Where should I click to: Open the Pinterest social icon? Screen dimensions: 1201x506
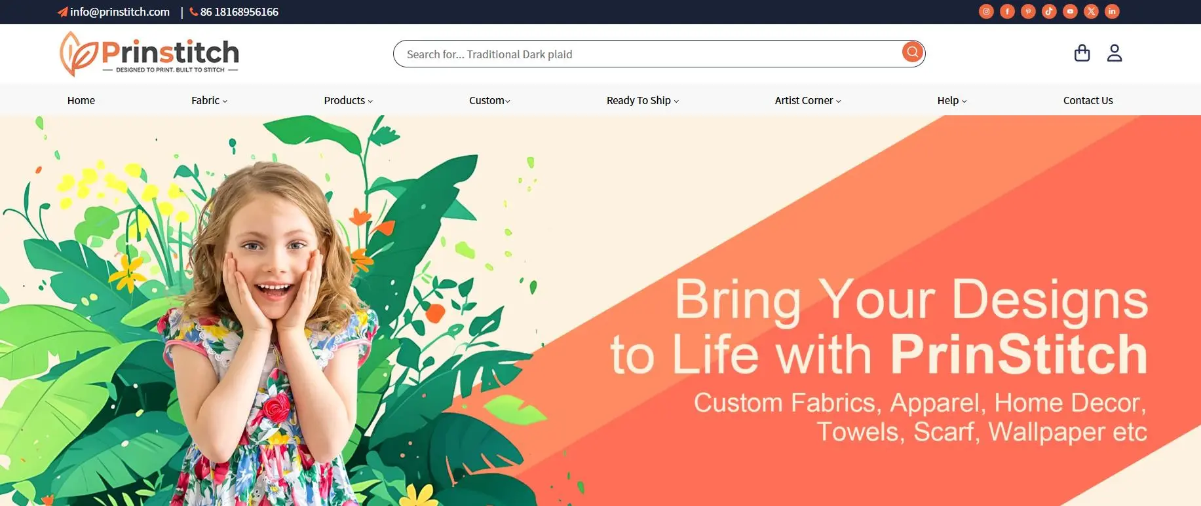(1028, 11)
